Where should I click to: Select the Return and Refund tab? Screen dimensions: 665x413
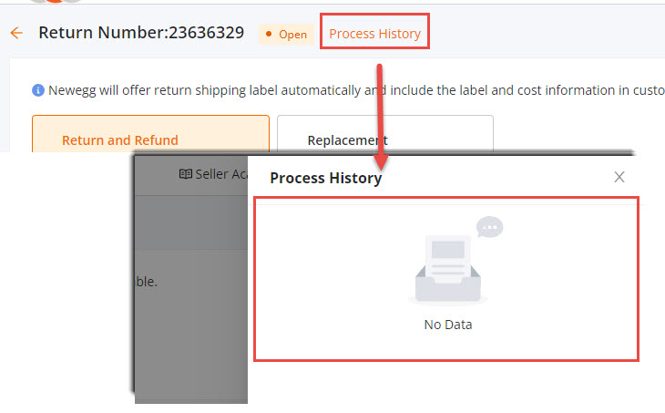[x=150, y=134]
